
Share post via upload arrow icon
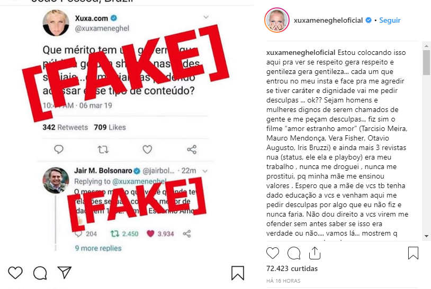click(x=315, y=253)
